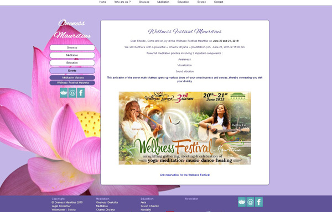Image resolution: width=332 pixels, height=212 pixels.
Task: Open Home in top navigation
Action: pos(103,2)
